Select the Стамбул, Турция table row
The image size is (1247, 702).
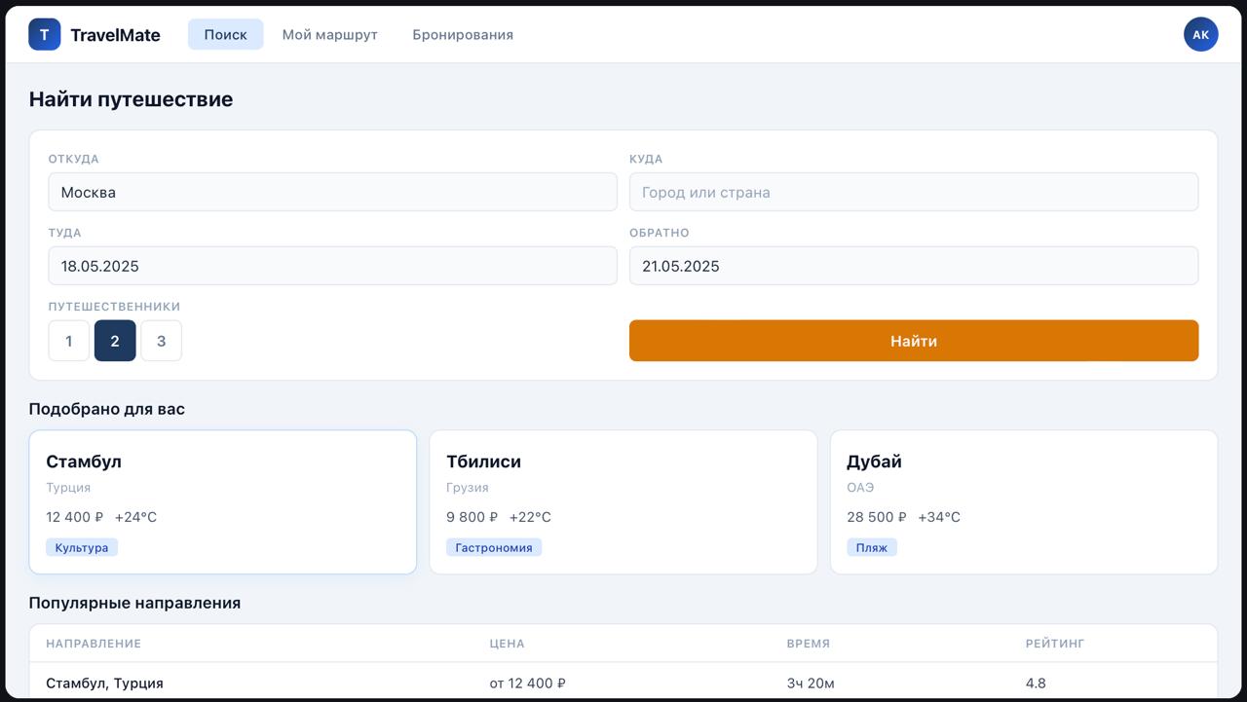tap(623, 683)
